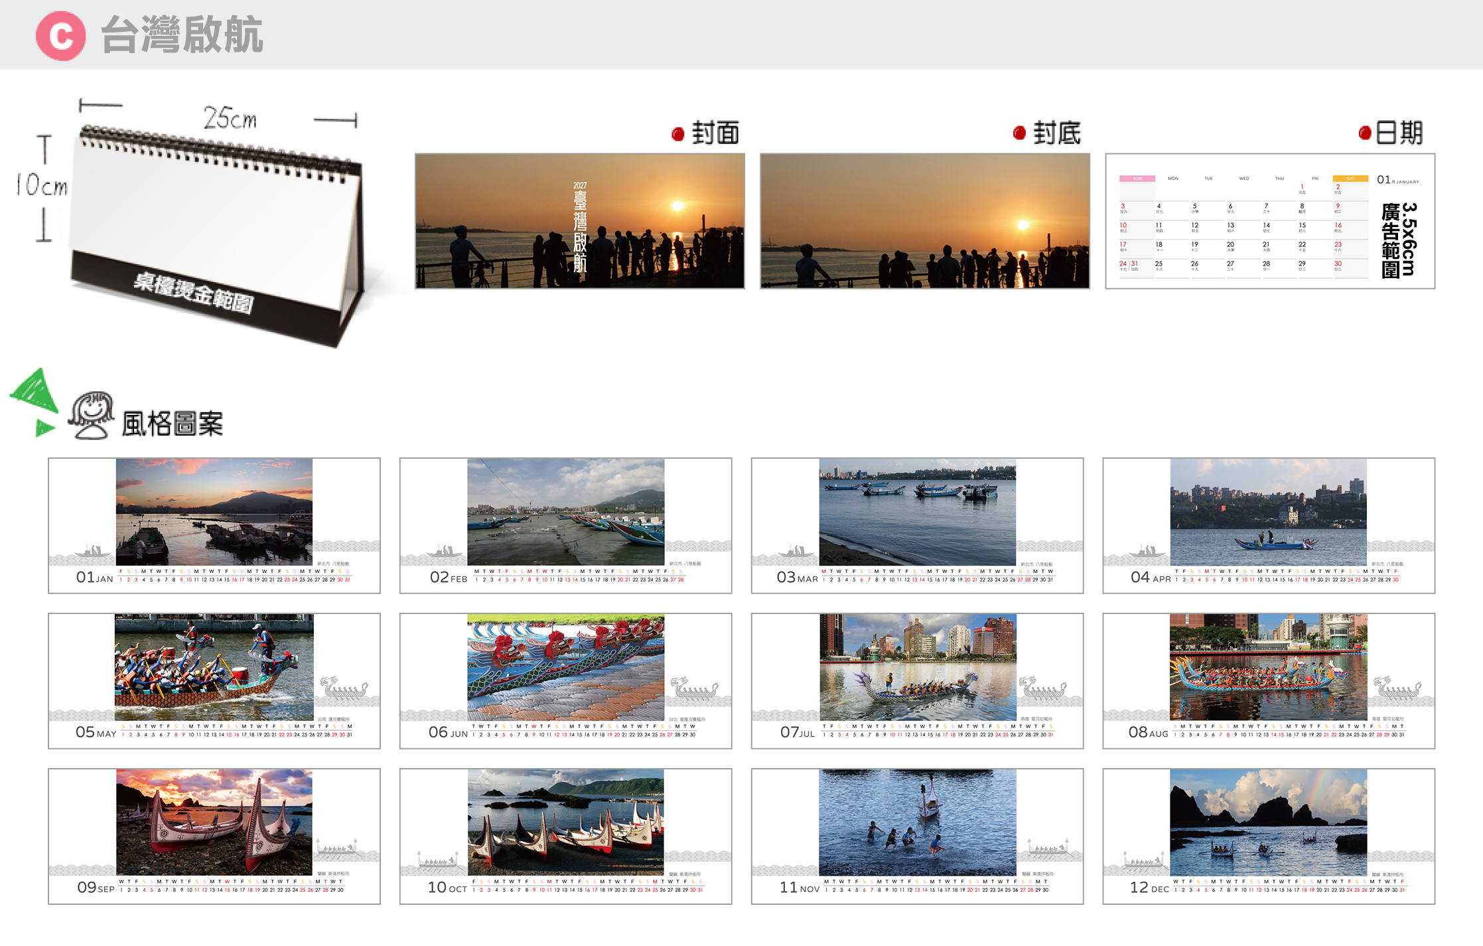The height and width of the screenshot is (946, 1483).
Task: Click the 25cm width label
Action: click(230, 119)
